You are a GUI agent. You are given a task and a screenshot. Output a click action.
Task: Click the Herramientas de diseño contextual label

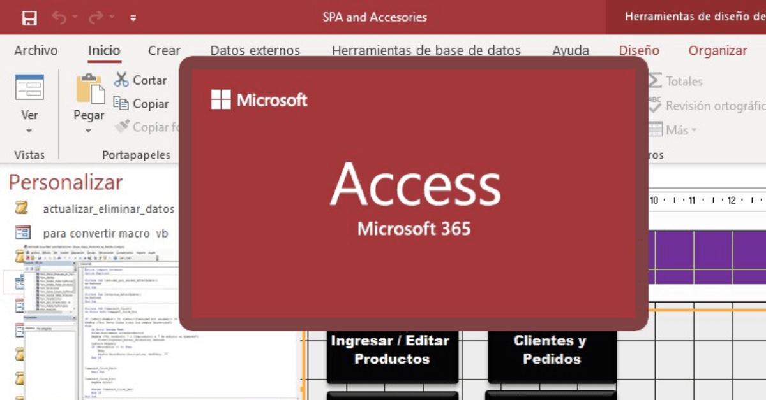(695, 17)
